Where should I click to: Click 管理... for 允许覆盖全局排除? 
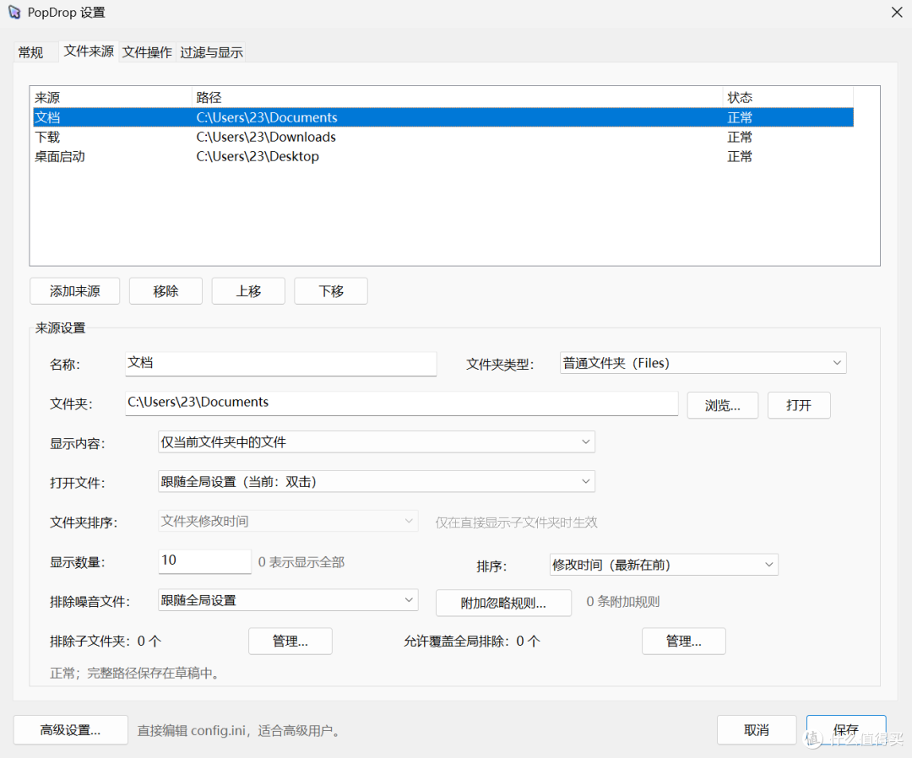[x=683, y=642]
